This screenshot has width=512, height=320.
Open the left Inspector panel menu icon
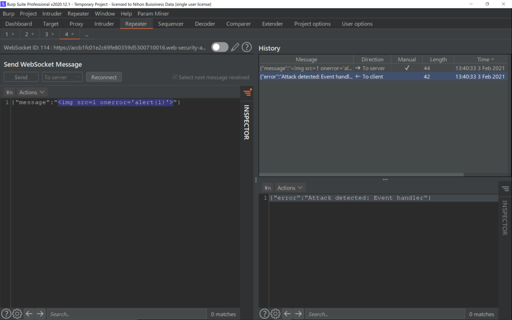(x=247, y=92)
